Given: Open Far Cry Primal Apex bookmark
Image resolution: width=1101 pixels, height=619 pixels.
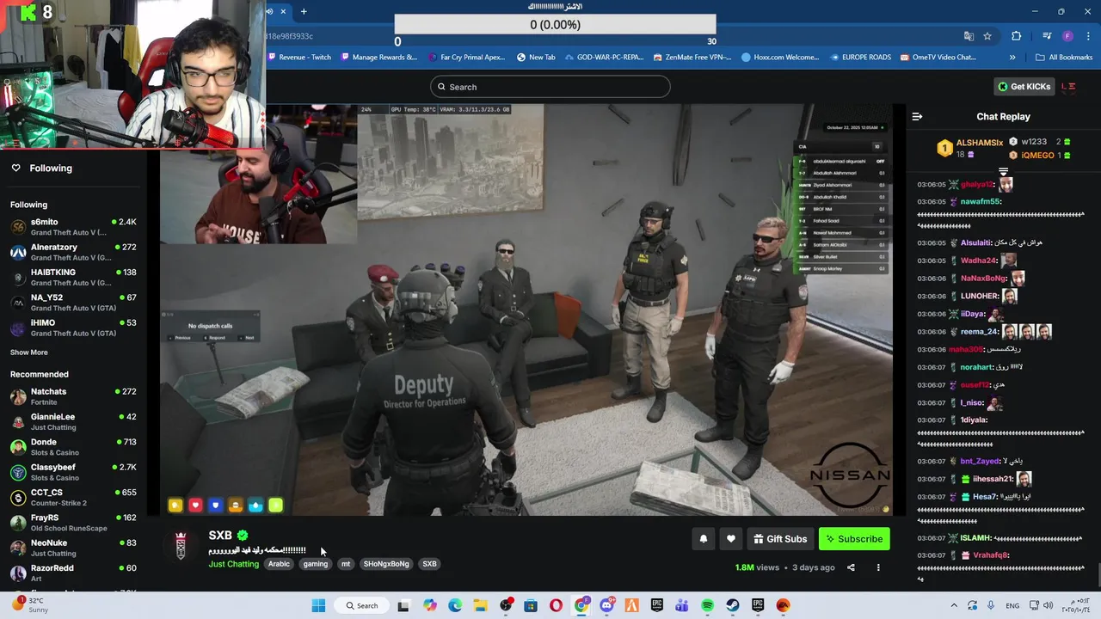Looking at the screenshot, I should 467,58.
